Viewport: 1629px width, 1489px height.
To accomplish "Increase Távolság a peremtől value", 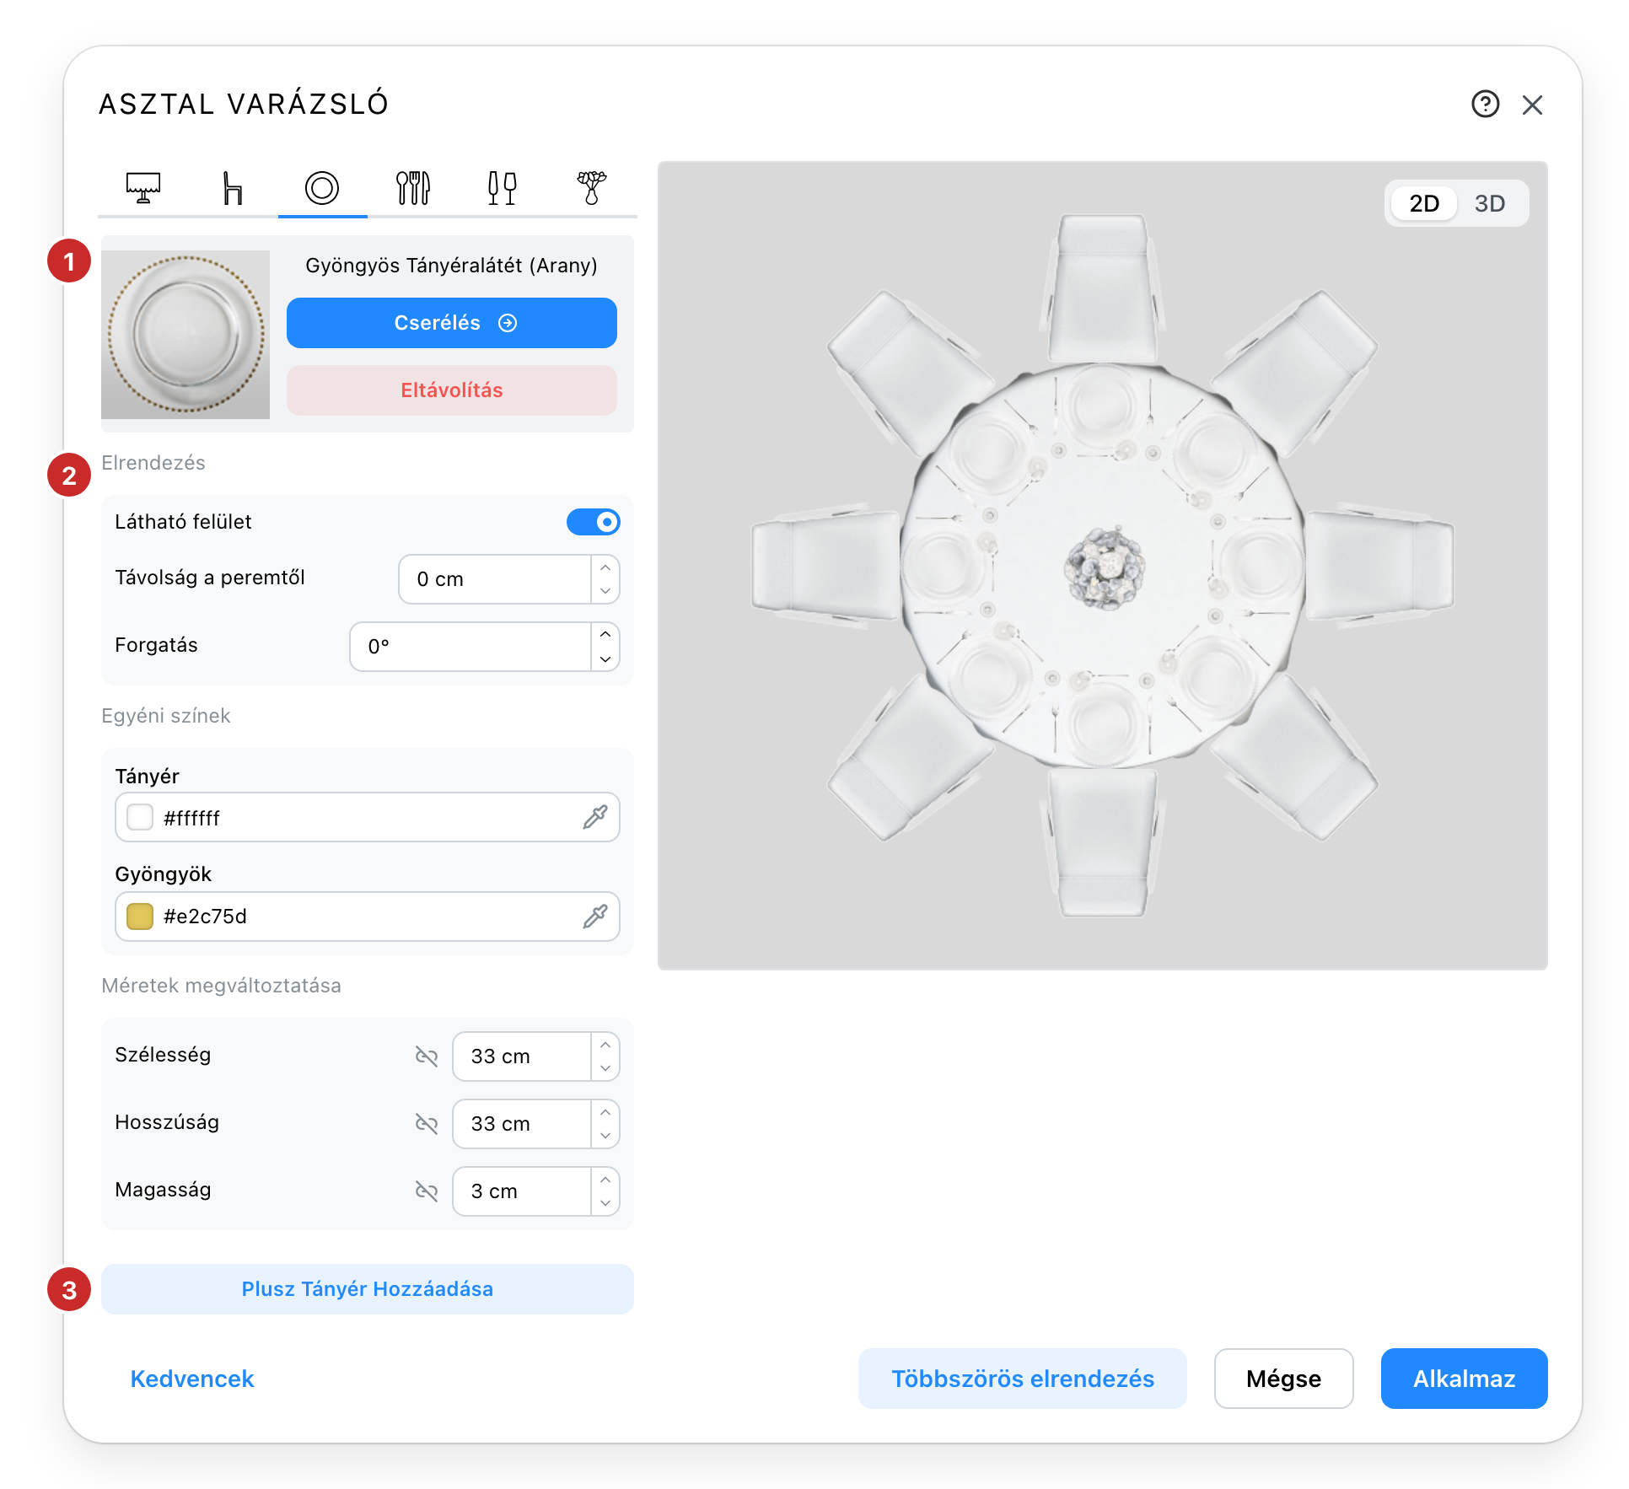I will point(605,567).
